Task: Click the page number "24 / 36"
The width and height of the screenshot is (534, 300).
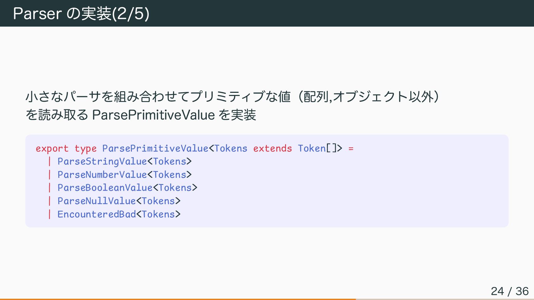Action: tap(509, 291)
